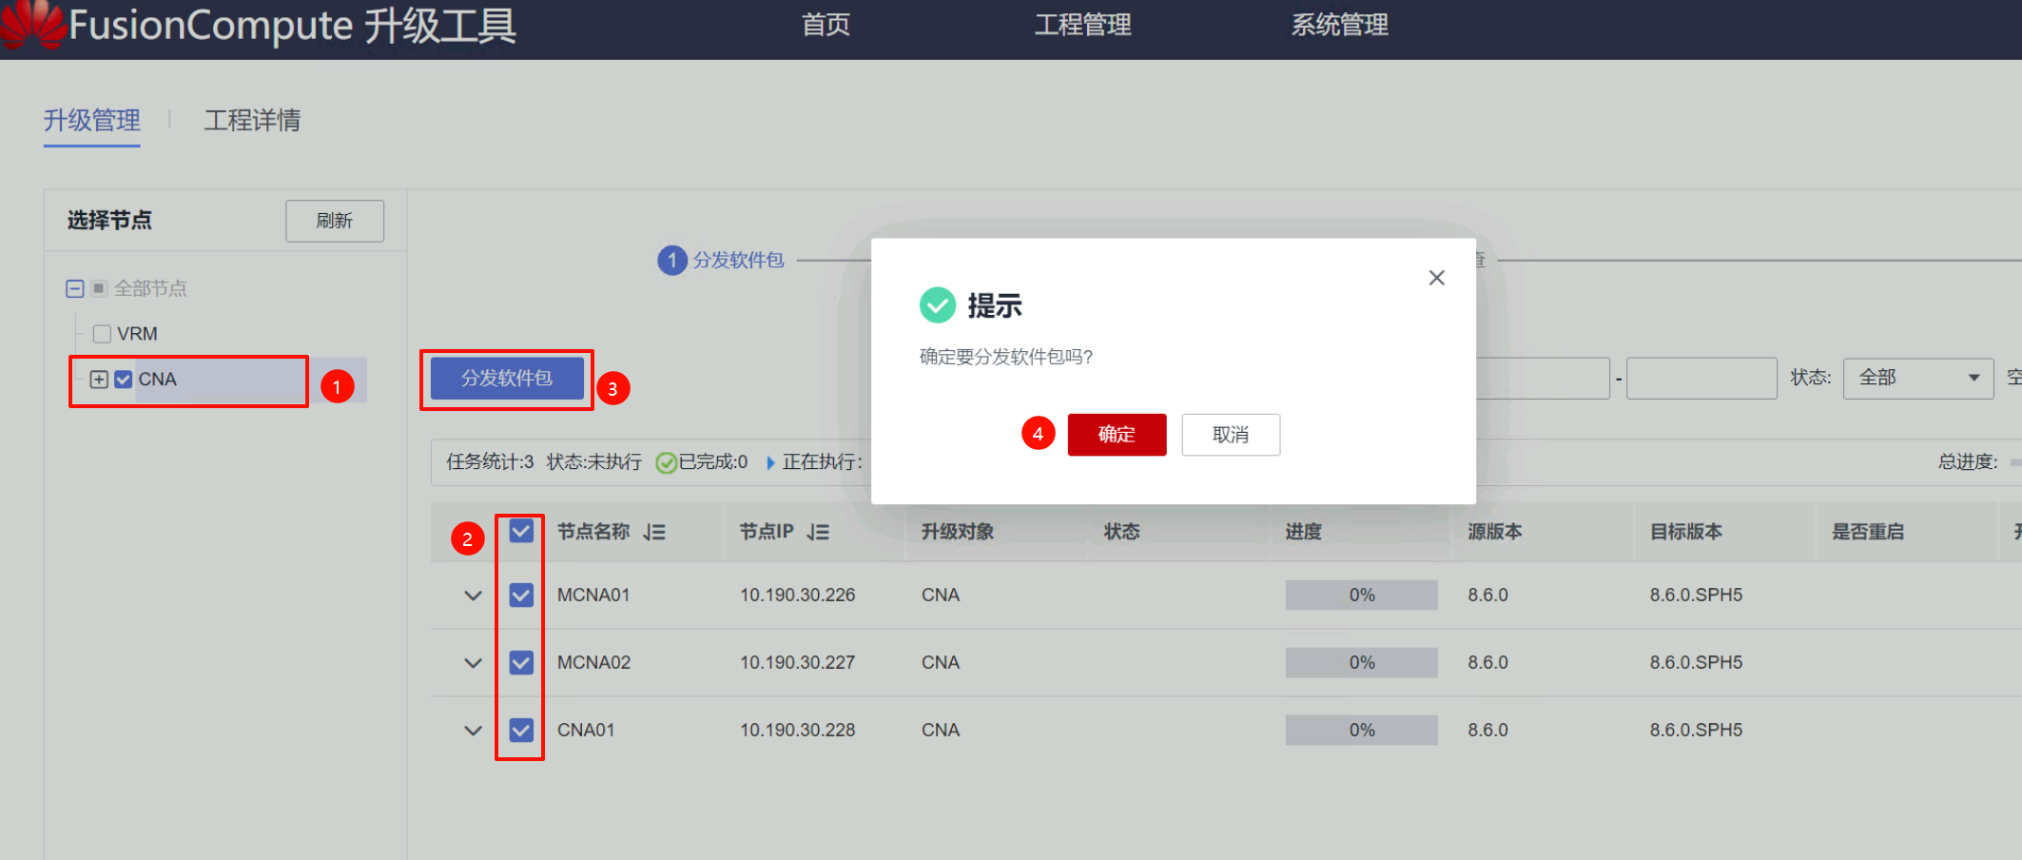Switch to the 工程详情 tab
This screenshot has height=860, width=2022.
pyautogui.click(x=252, y=121)
